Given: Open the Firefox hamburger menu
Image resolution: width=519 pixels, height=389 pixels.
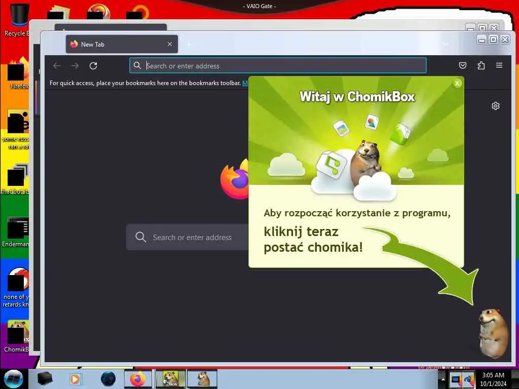Looking at the screenshot, I should click(499, 65).
